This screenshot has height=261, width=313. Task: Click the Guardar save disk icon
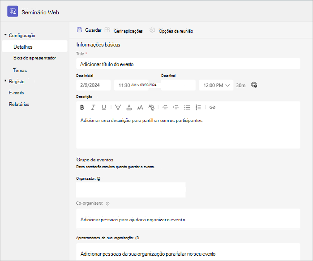(x=79, y=30)
